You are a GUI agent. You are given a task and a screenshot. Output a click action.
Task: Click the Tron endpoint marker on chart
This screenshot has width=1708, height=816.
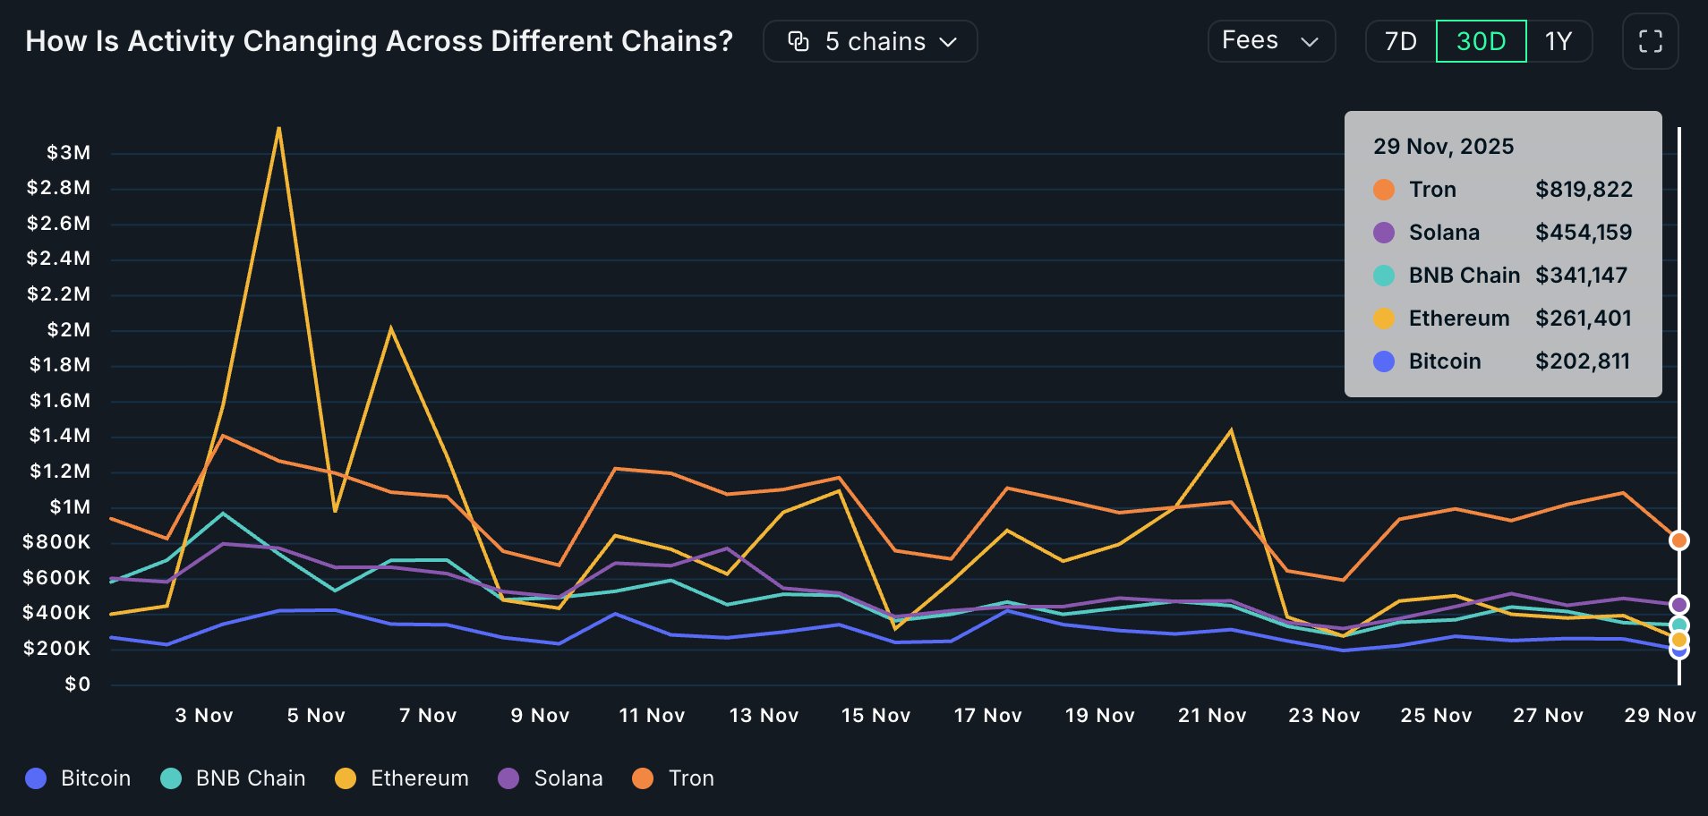1679,540
